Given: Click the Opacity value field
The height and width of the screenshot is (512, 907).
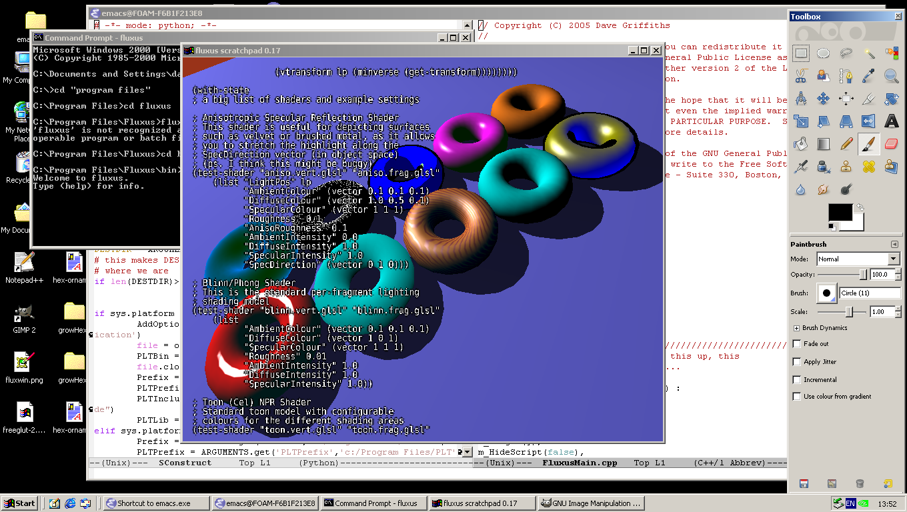Looking at the screenshot, I should click(x=882, y=275).
